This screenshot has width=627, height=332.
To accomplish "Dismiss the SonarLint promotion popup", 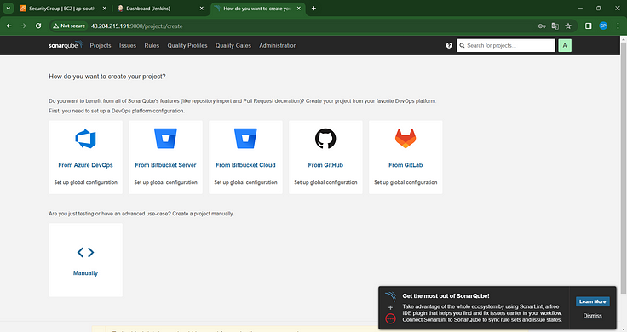I will 592,316.
